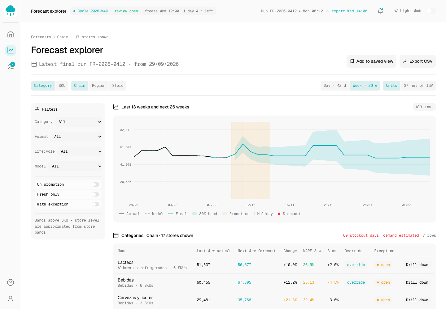
Task: Click the Stockout legend entry
Action: click(x=289, y=214)
